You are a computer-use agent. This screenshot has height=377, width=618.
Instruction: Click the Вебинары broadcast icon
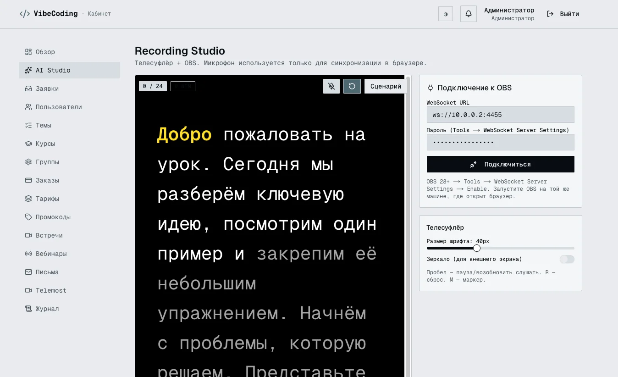pyautogui.click(x=28, y=254)
